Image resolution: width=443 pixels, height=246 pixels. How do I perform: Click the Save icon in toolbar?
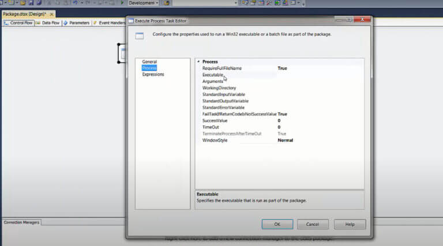tap(31, 3)
